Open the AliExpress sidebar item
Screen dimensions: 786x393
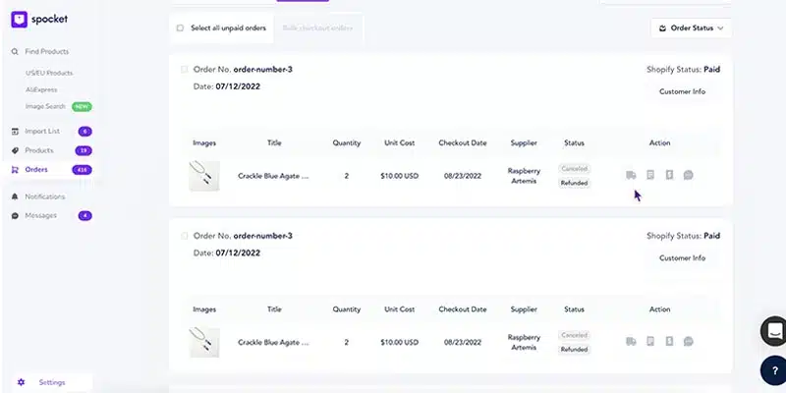(41, 89)
